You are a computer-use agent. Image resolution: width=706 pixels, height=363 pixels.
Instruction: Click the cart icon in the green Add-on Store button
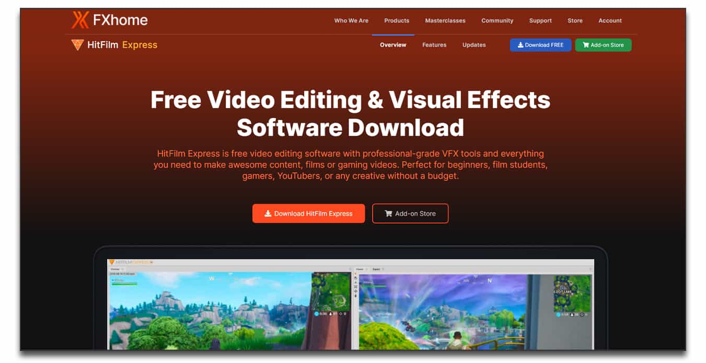point(586,45)
